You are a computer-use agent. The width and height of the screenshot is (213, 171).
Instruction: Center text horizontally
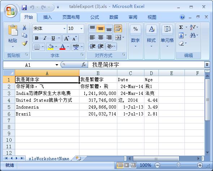coord(101,37)
